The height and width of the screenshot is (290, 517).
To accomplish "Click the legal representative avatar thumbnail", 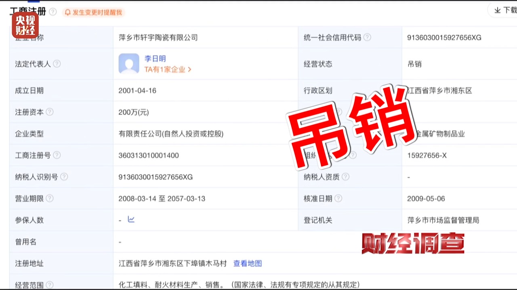I will click(x=128, y=64).
